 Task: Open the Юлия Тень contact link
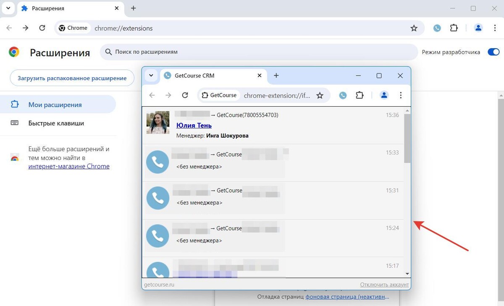point(194,125)
